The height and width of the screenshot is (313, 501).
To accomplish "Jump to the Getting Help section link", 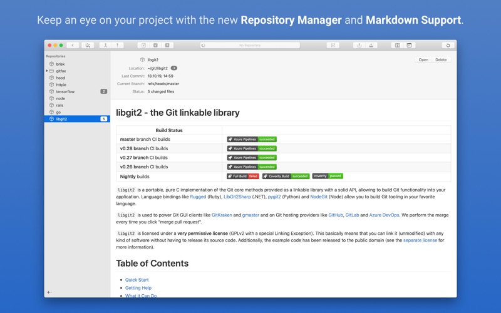I will click(x=138, y=288).
